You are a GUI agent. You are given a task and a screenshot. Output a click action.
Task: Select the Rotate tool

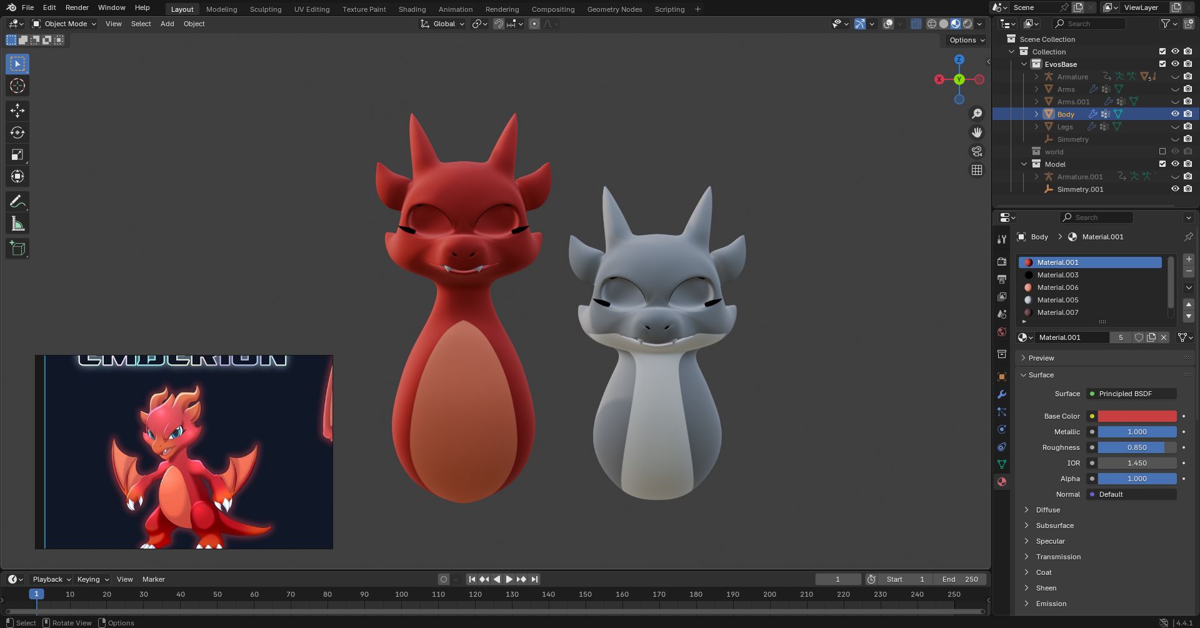(x=17, y=132)
